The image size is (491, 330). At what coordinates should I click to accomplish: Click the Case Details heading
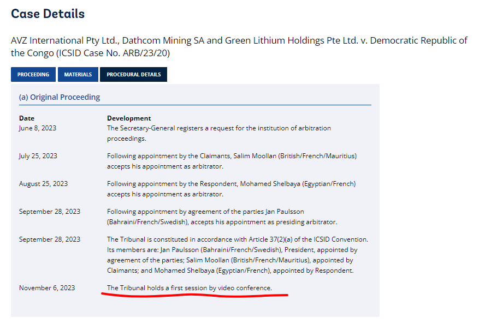pyautogui.click(x=48, y=14)
